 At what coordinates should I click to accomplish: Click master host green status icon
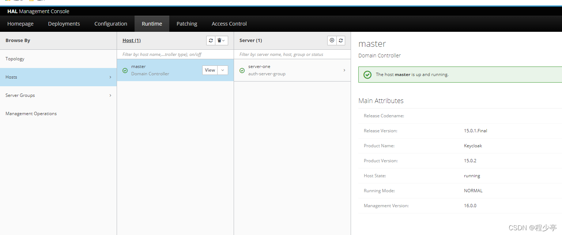click(x=125, y=71)
